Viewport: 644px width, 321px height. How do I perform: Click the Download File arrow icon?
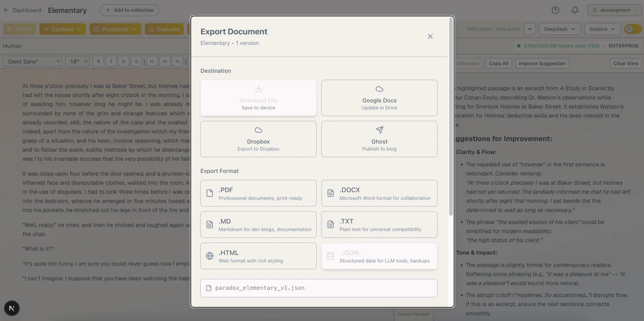click(258, 89)
